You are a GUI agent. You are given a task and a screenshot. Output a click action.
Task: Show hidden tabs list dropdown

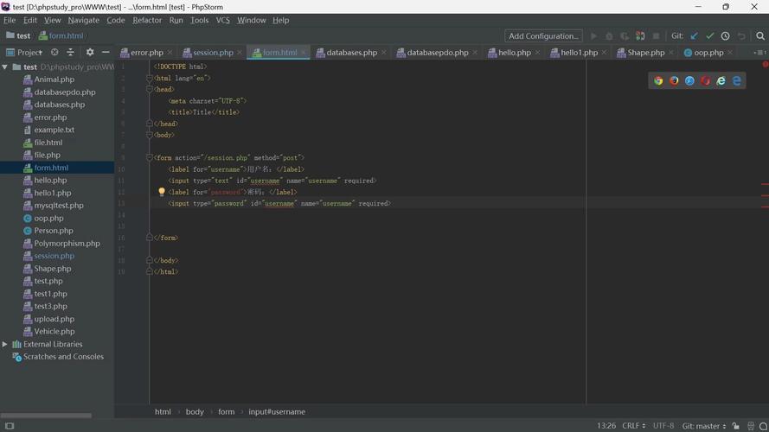pyautogui.click(x=759, y=53)
